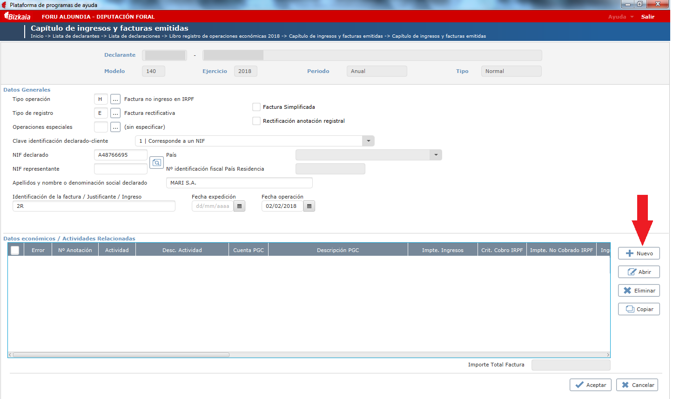Click the Eliminar button
The image size is (673, 399).
(x=639, y=291)
